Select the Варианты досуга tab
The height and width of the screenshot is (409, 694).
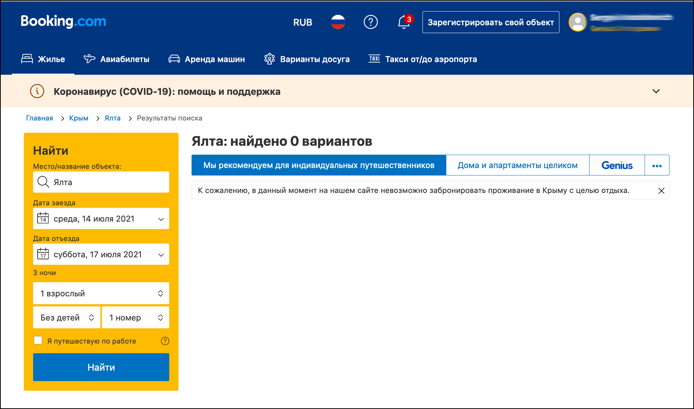point(307,59)
